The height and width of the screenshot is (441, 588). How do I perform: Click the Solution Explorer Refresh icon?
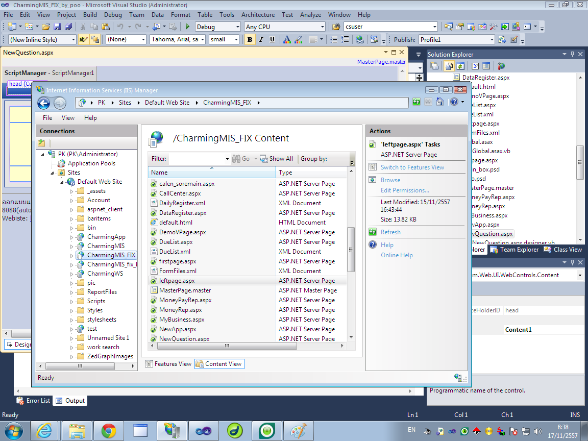460,66
